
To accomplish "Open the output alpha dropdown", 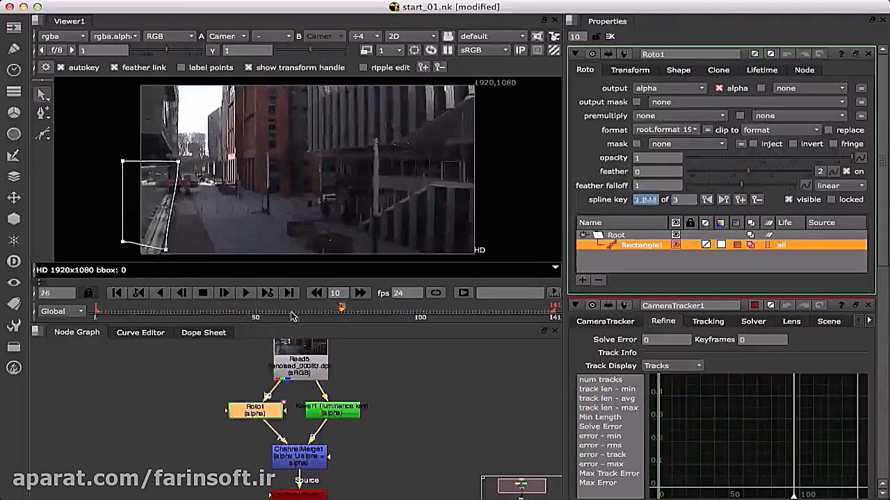I will [x=670, y=88].
